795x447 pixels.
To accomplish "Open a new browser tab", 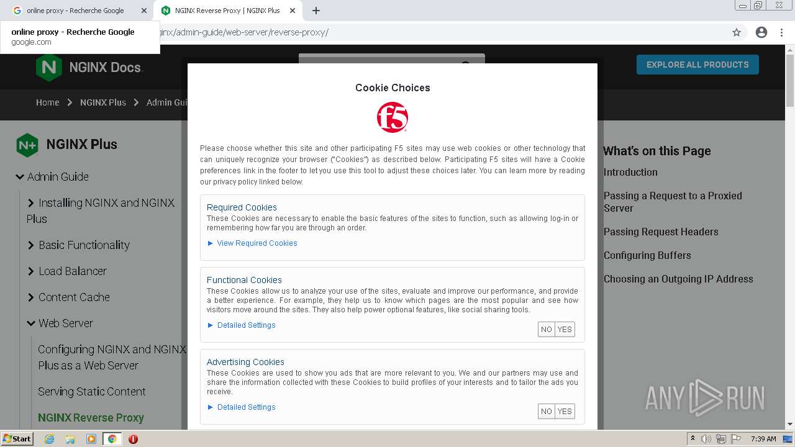I will click(316, 11).
